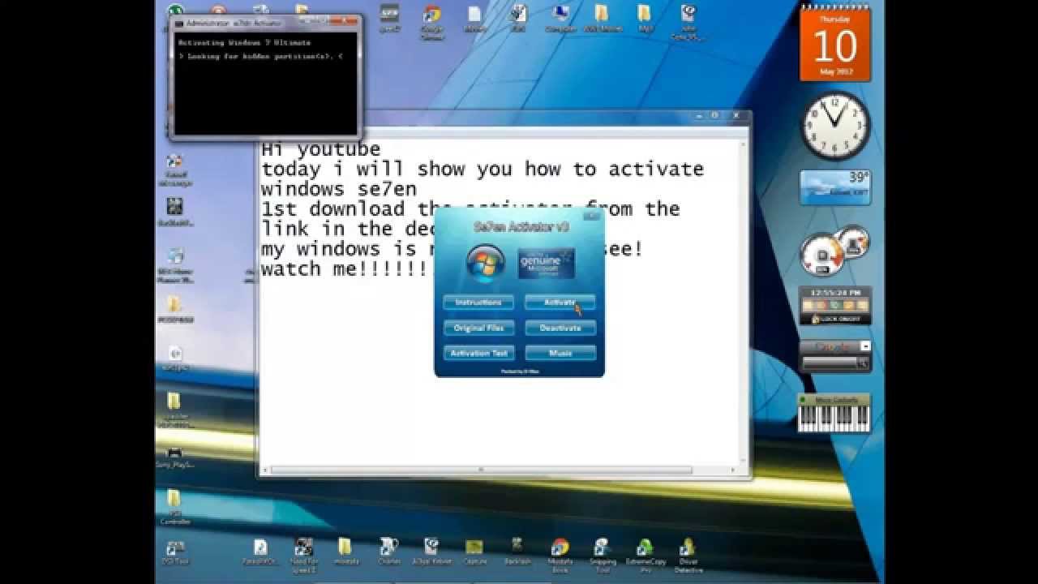Click the piano keyboard gadget

835,413
